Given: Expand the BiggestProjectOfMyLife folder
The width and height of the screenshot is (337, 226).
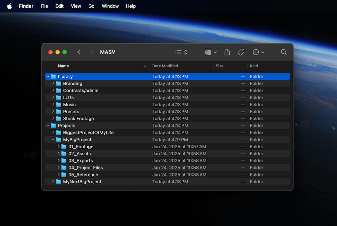Looking at the screenshot, I should (53, 133).
